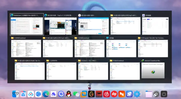This screenshot has height=99, width=181.
Task: Launch WeChat from the dock
Action: [x=76, y=94]
